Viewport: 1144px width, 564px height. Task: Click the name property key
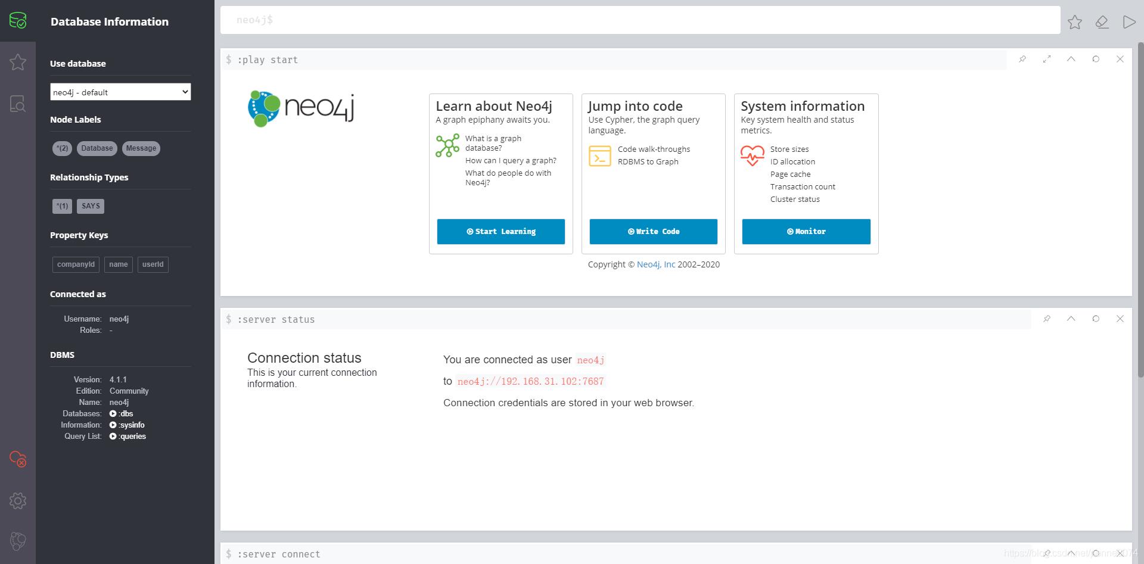119,264
